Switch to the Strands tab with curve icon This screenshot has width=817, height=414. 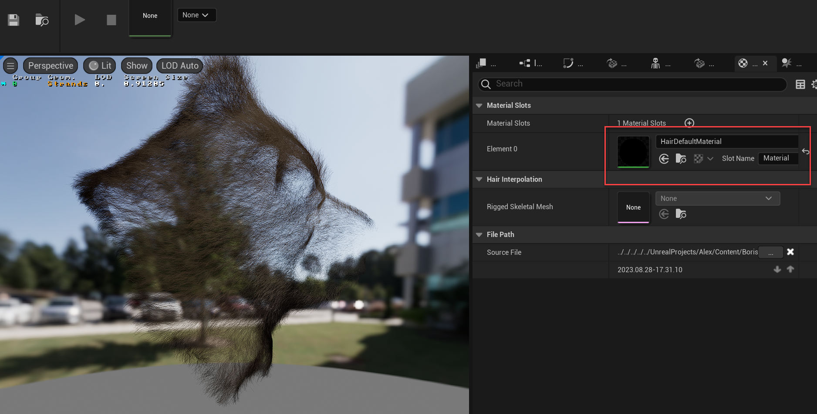pyautogui.click(x=573, y=63)
